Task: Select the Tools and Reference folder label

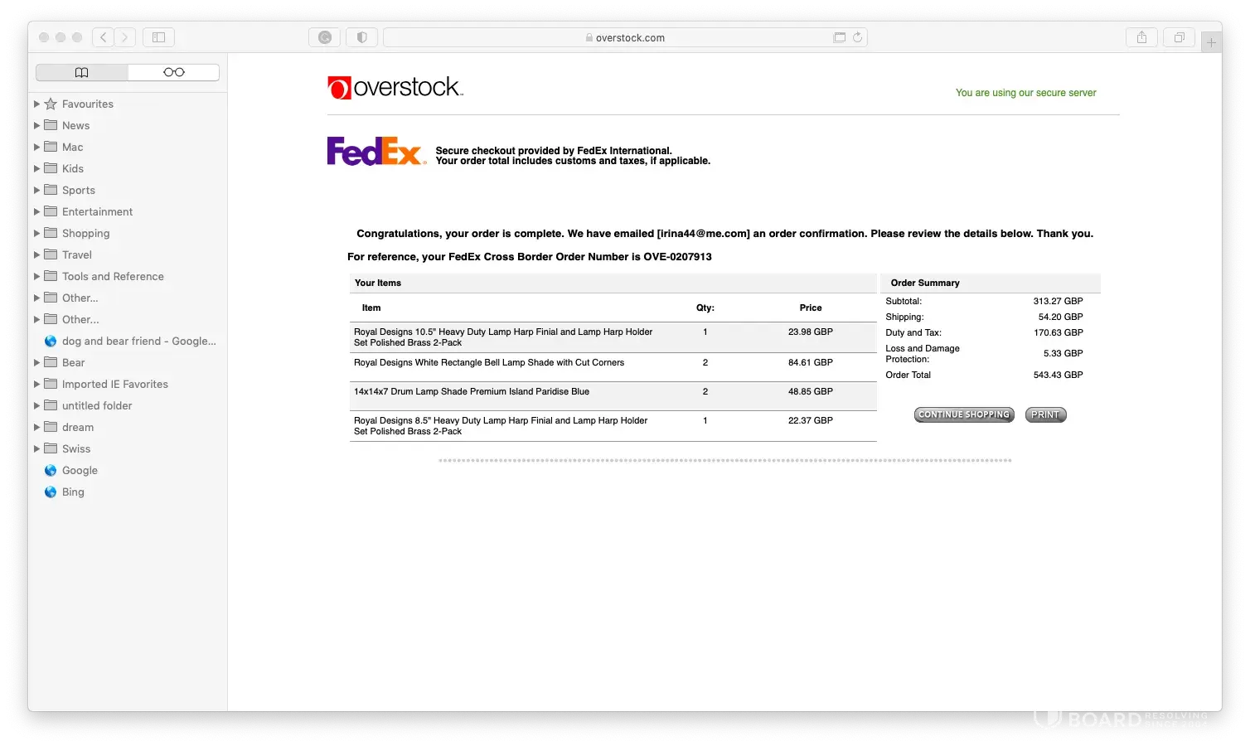Action: pos(113,276)
